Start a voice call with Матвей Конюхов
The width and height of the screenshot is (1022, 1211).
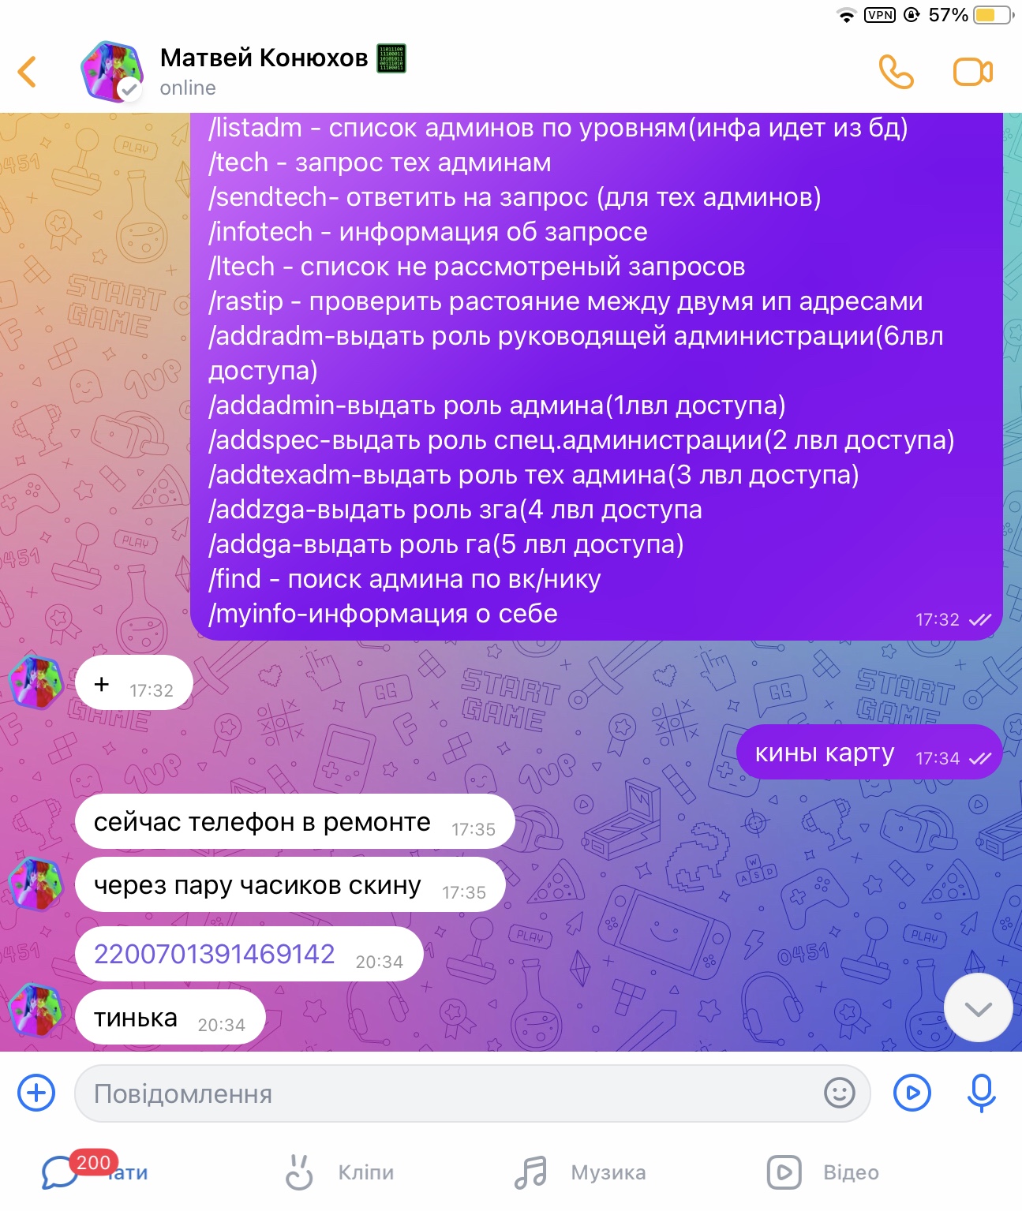point(896,72)
